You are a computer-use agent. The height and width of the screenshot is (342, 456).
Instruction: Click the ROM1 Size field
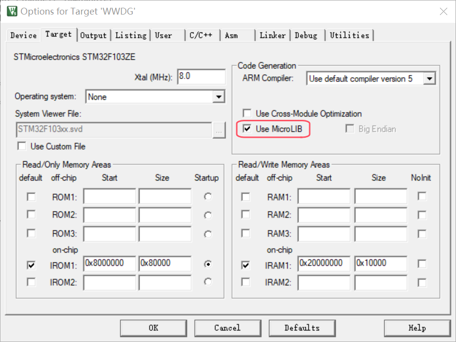[165, 196]
